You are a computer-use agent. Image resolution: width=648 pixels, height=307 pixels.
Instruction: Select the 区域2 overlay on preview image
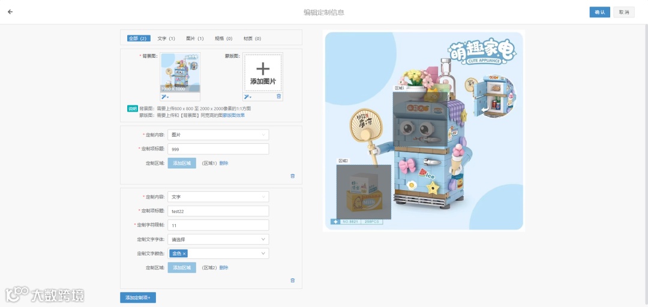[x=364, y=192]
